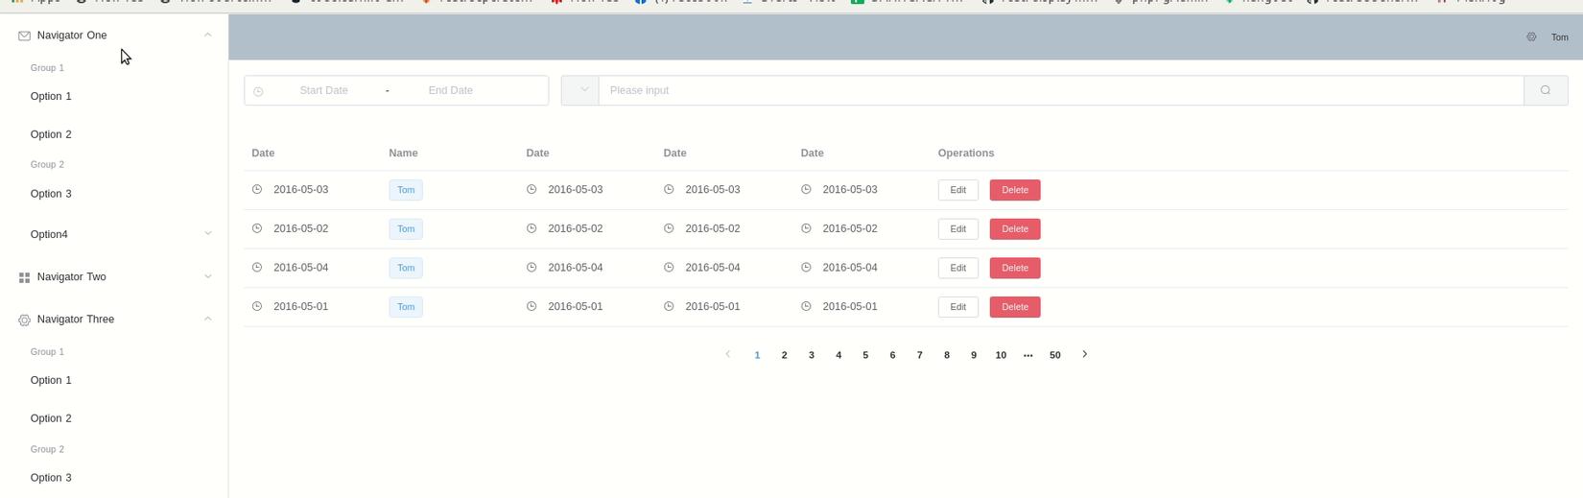Go to page 5
This screenshot has height=498, width=1583.
865,355
